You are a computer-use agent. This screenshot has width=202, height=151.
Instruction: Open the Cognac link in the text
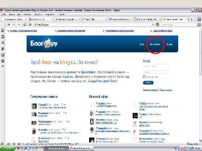click(68, 77)
